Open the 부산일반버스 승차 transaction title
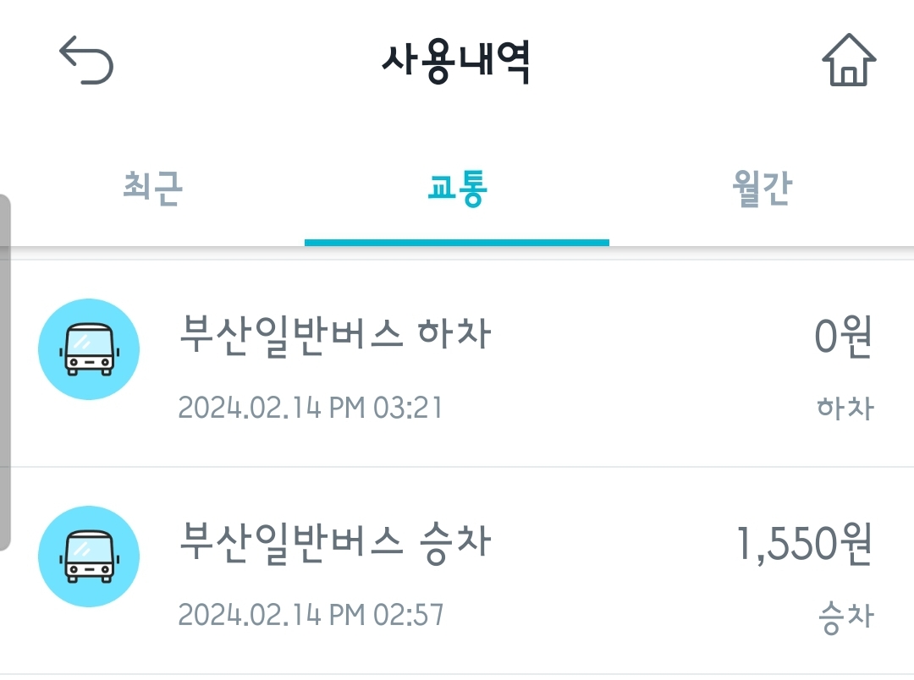 [335, 540]
